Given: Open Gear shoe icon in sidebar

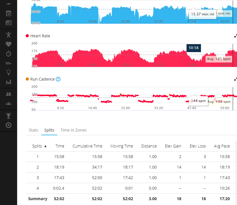Looking at the screenshot, I should tap(9, 63).
